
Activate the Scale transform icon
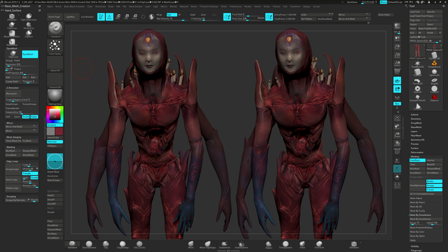(126, 17)
